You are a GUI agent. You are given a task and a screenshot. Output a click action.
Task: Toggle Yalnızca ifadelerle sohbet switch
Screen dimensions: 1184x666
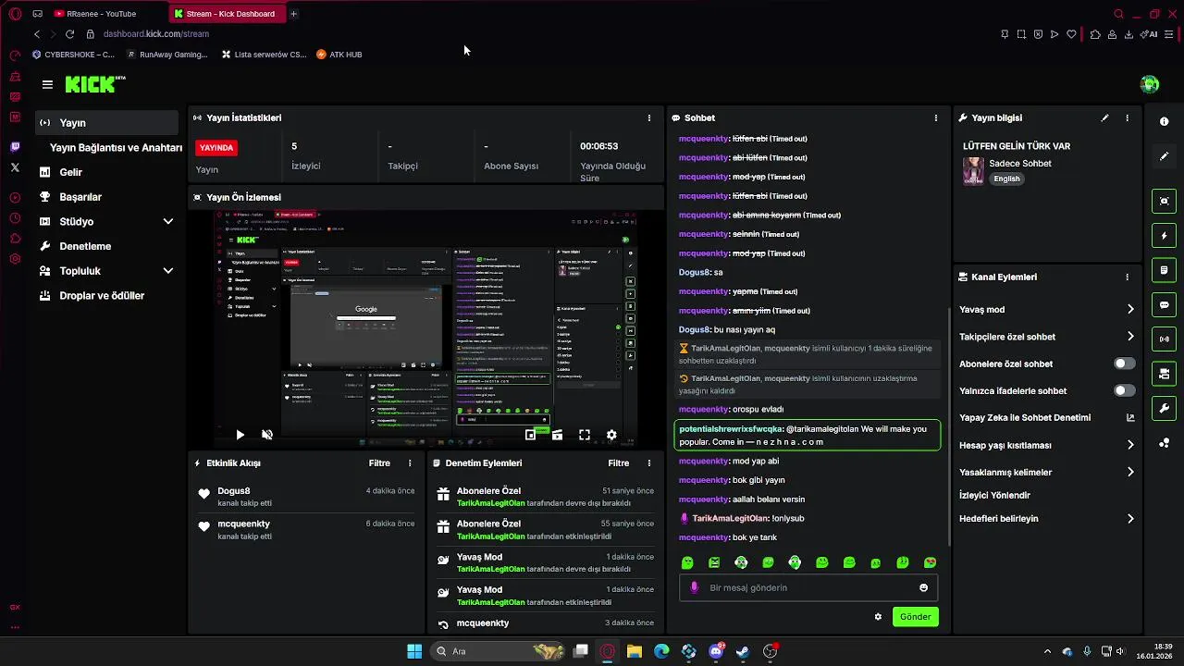[x=1125, y=390]
